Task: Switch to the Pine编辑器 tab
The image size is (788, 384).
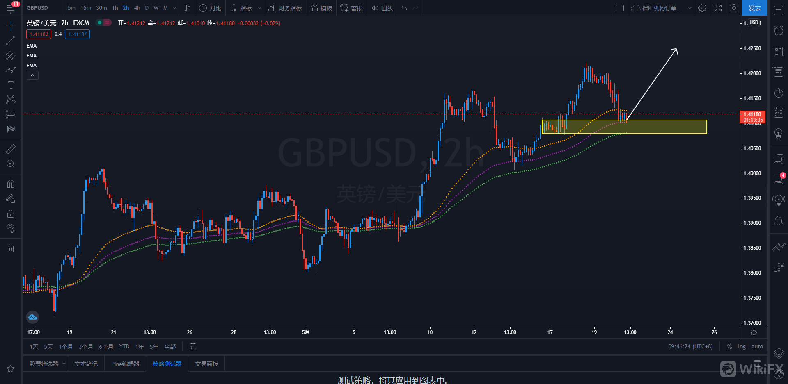Action: pos(125,364)
